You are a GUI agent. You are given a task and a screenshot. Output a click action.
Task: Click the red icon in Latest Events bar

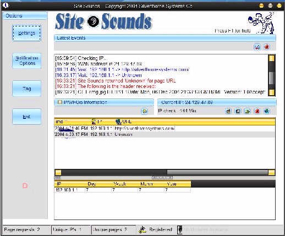click(x=267, y=47)
